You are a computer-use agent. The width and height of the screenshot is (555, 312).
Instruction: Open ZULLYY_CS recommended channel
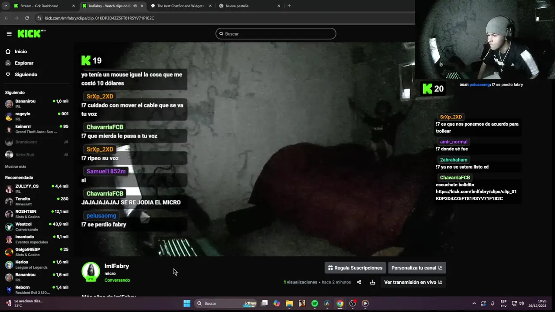(x=37, y=188)
